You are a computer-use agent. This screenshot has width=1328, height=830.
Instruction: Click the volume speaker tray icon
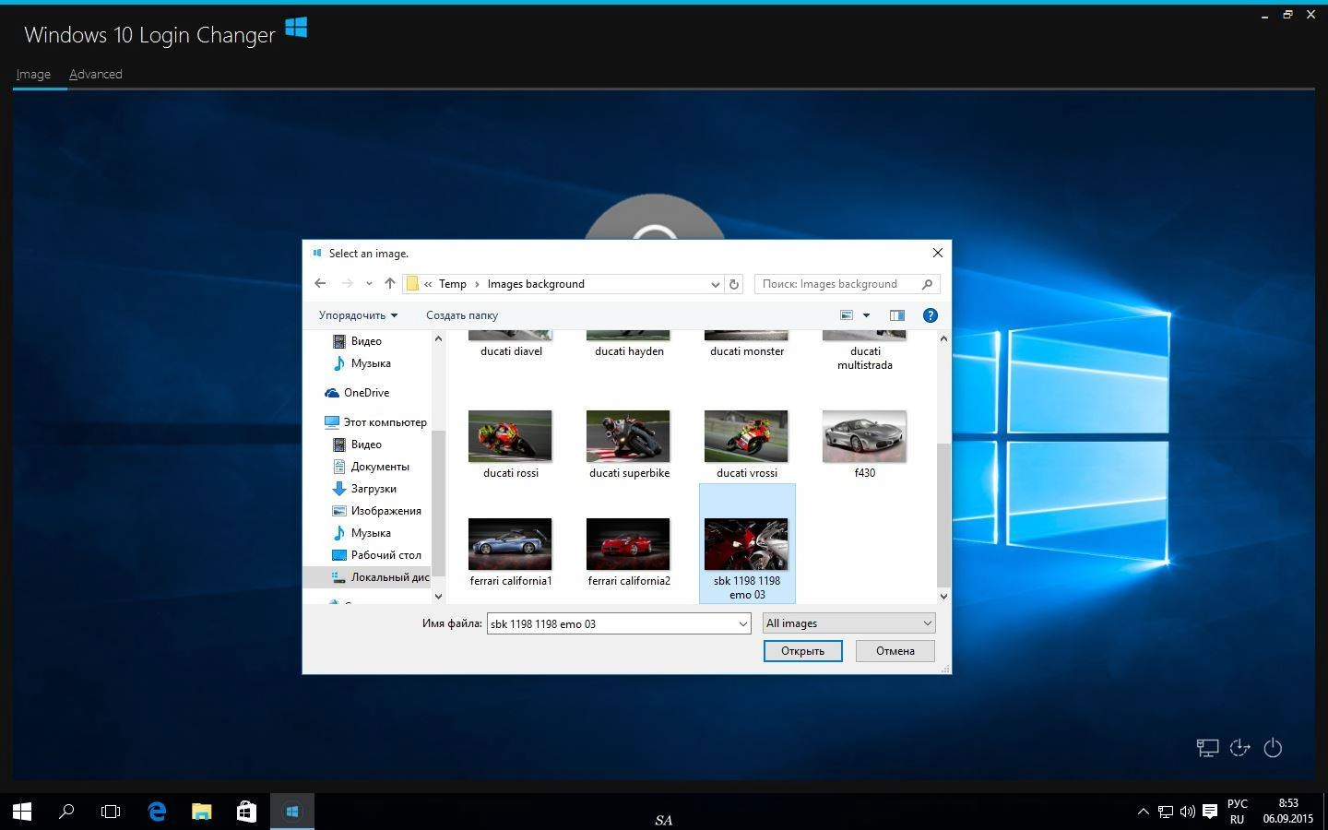tap(1188, 812)
